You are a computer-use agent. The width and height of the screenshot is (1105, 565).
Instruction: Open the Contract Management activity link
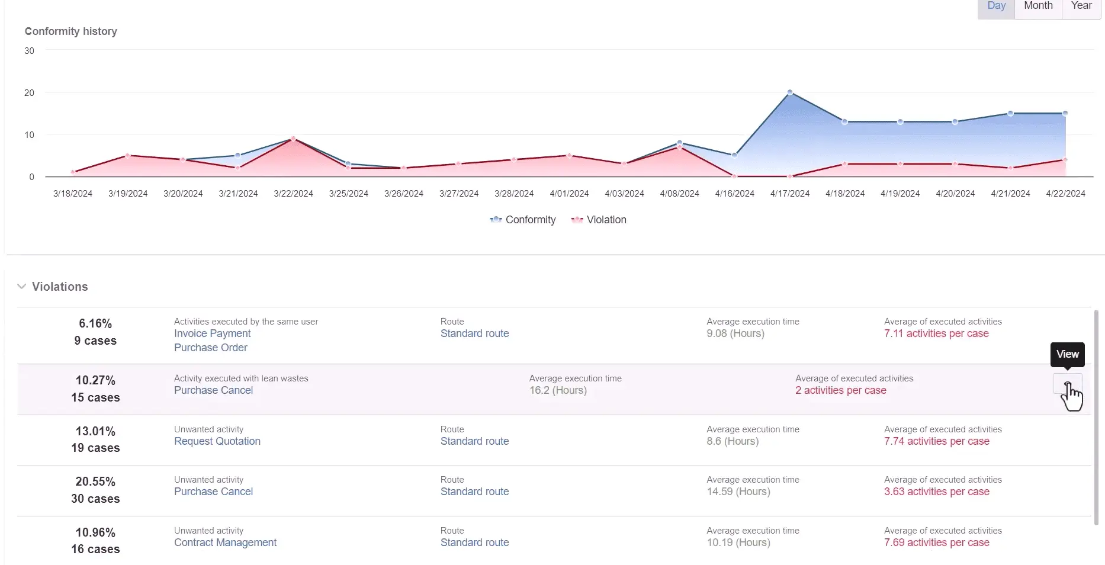225,542
